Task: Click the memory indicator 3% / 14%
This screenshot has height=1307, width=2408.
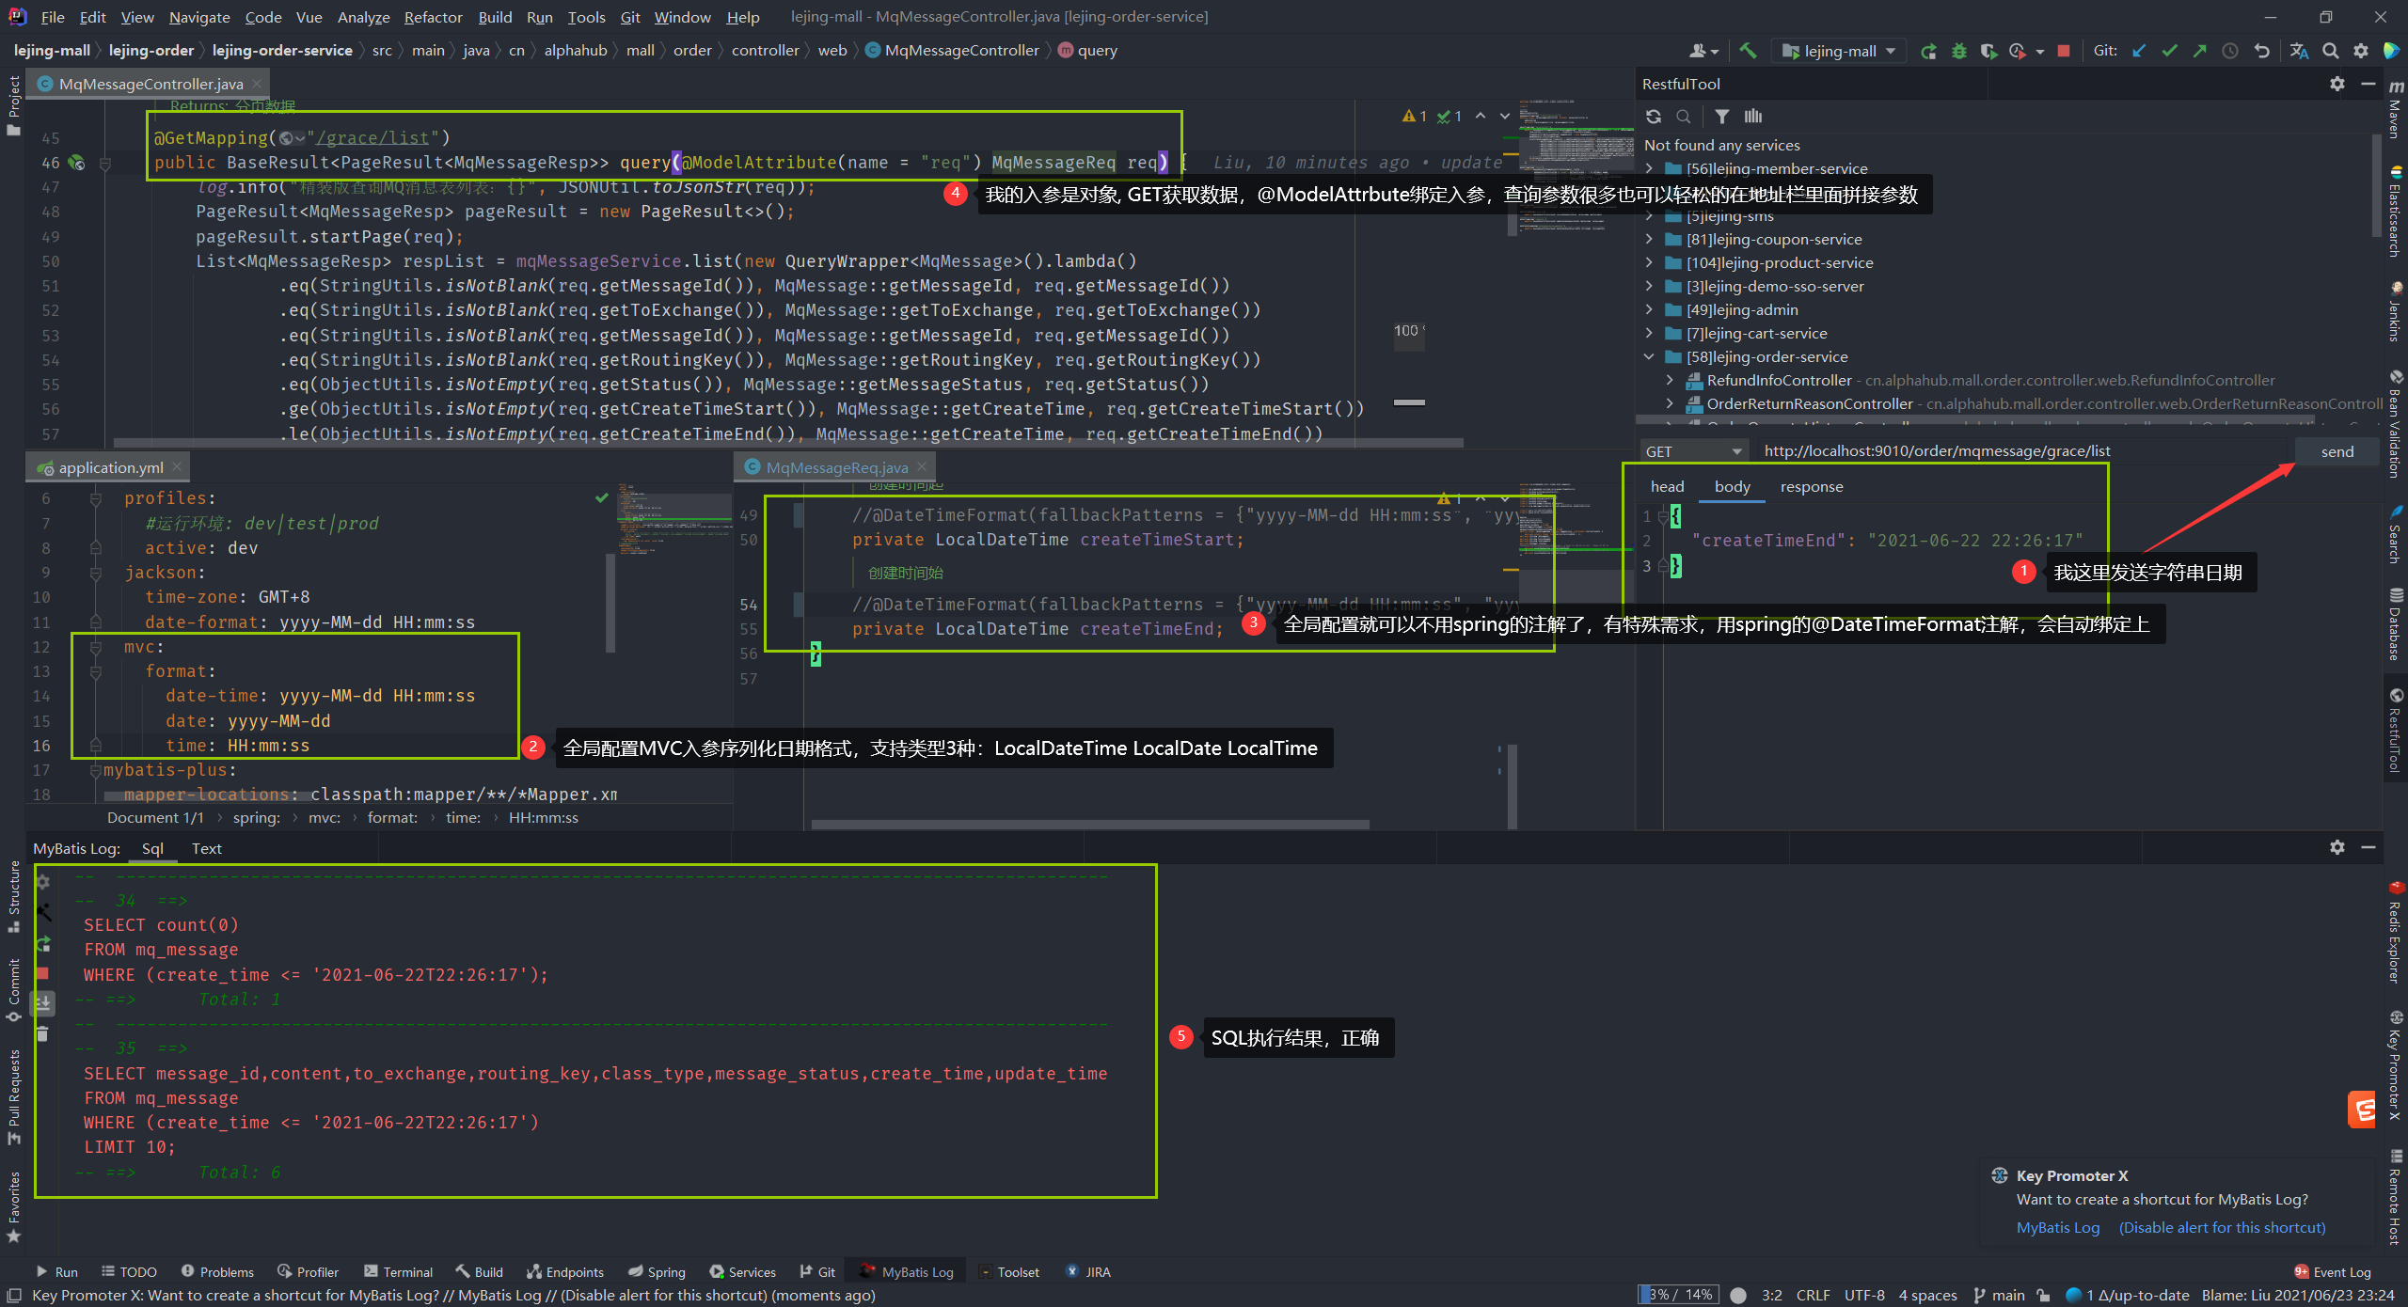Action: click(1679, 1296)
